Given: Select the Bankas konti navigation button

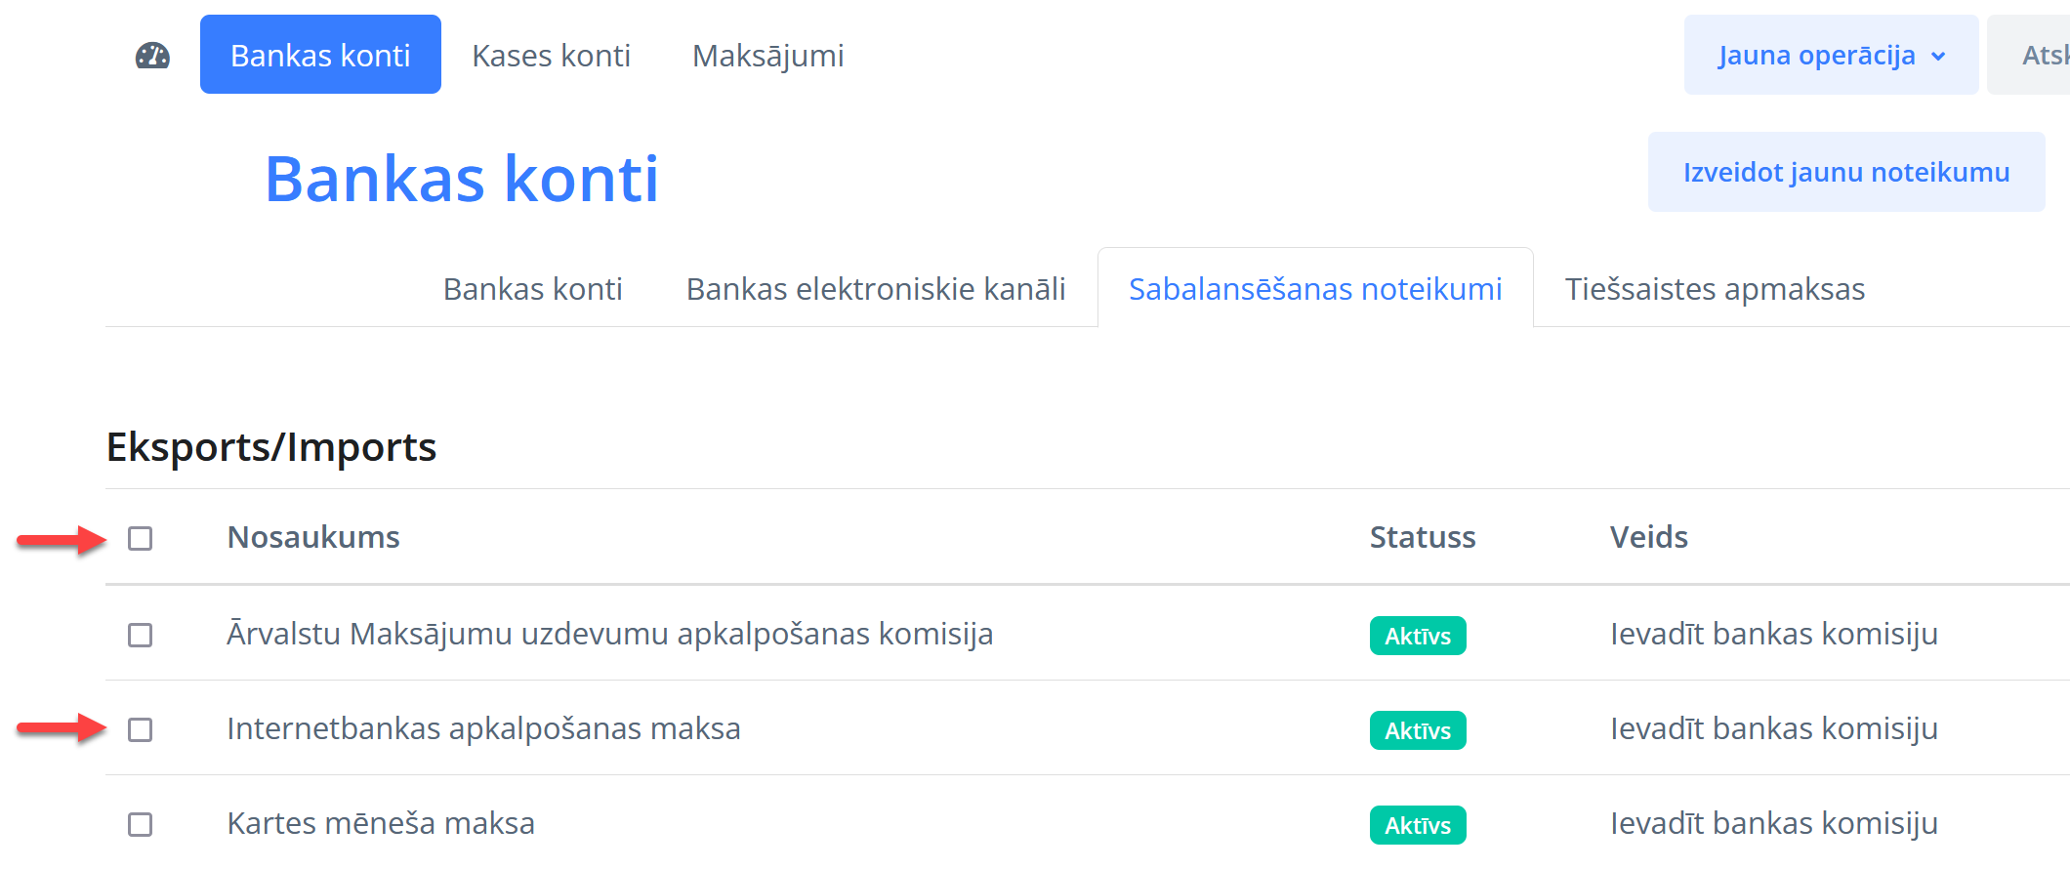Looking at the screenshot, I should pos(320,55).
